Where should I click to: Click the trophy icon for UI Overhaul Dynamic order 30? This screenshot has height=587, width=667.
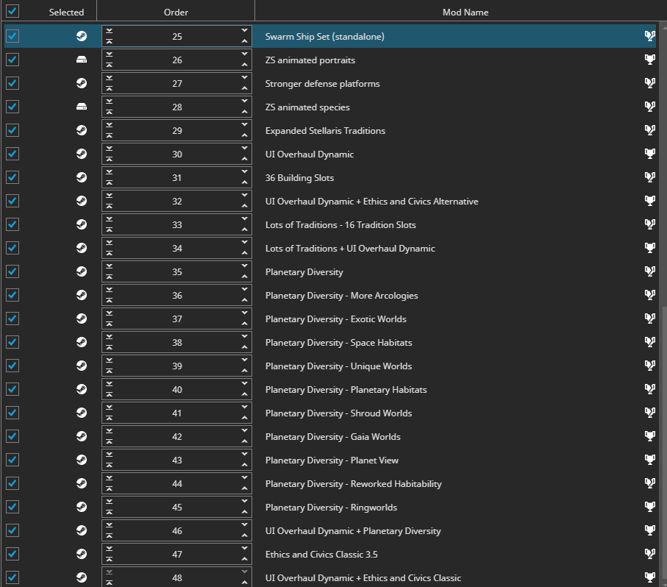[649, 154]
